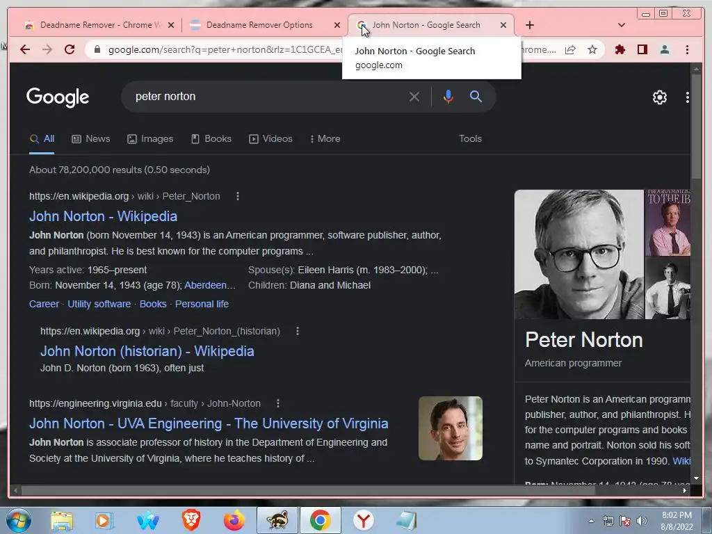
Task: Click the About 78,200,000 results text
Action: 120,170
